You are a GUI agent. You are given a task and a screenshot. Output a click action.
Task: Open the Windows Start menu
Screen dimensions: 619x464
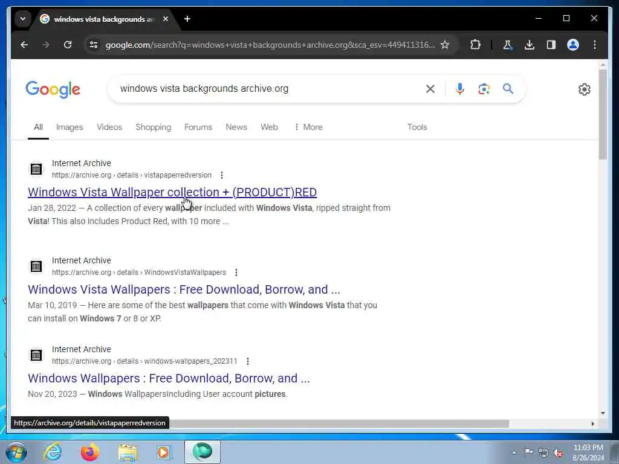(x=16, y=452)
